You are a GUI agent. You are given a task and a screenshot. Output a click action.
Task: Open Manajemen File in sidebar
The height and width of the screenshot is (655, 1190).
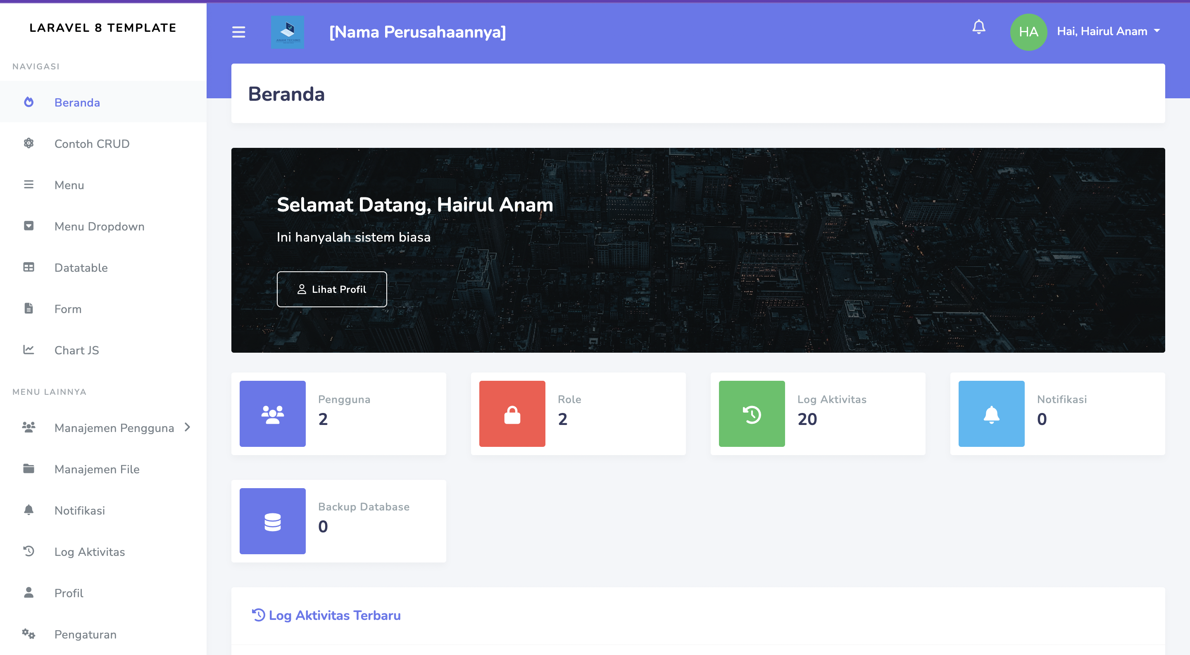point(97,469)
